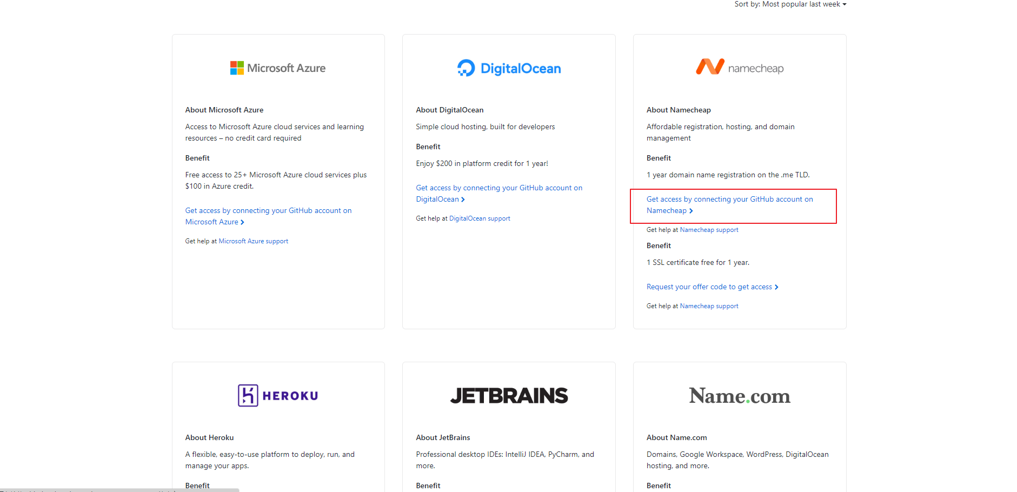Visit DigitalOcean support link
This screenshot has width=1017, height=492.
pos(480,218)
